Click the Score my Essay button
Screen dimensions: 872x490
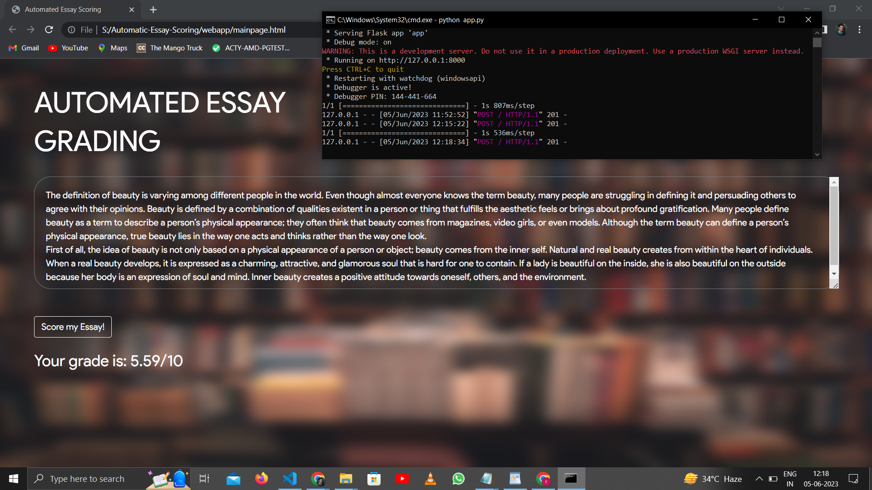coord(72,327)
